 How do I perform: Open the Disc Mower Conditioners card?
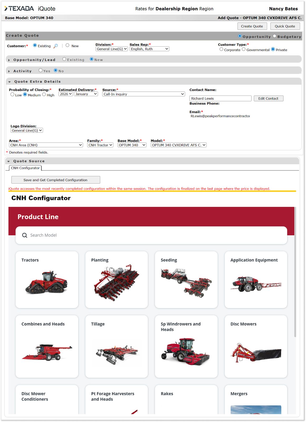click(x=47, y=399)
